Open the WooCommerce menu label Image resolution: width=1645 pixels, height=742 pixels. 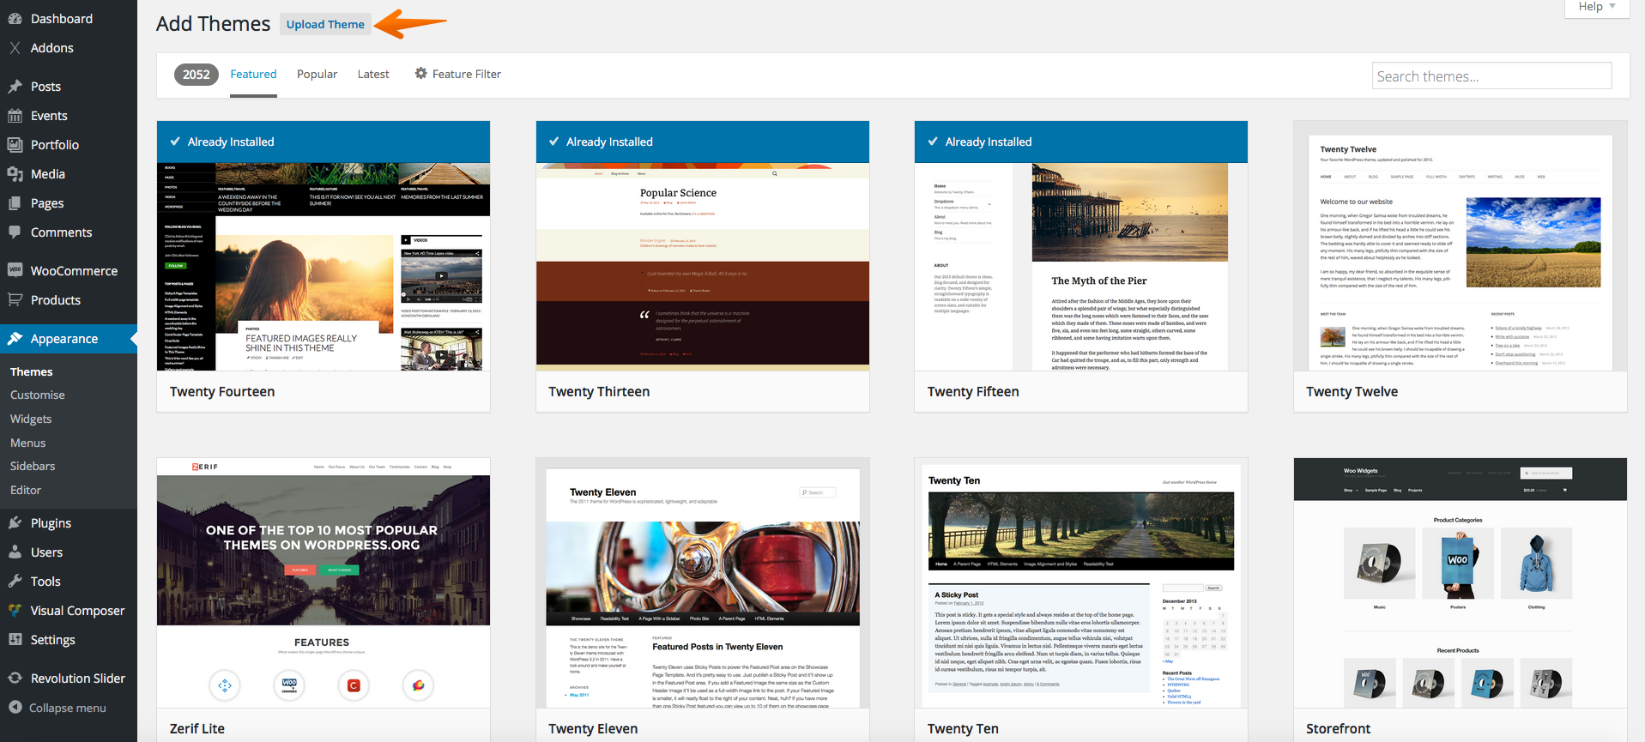coord(74,271)
